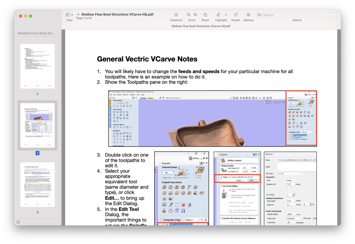The image size is (355, 244).
Task: Open the View options dropdown chevron
Action: click(x=72, y=15)
